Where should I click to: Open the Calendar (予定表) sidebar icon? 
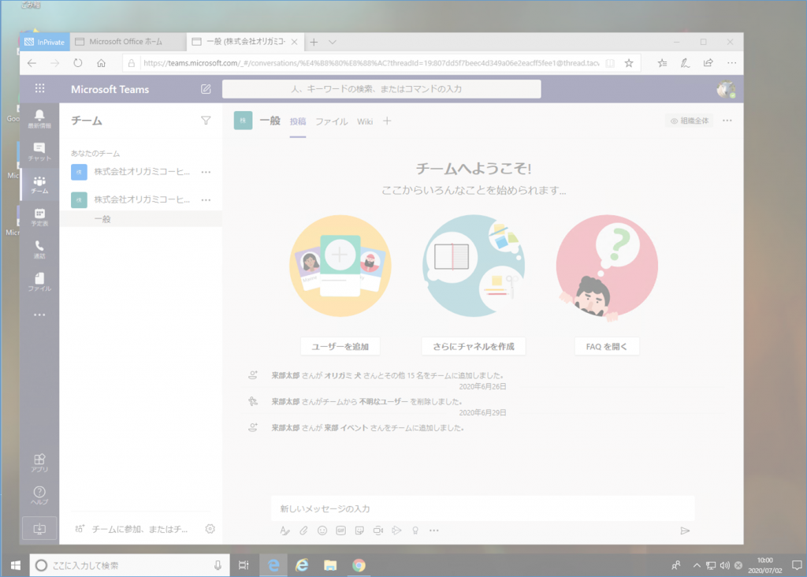[x=39, y=217]
